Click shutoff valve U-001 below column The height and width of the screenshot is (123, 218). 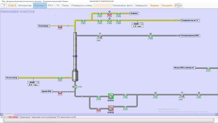click(75, 87)
